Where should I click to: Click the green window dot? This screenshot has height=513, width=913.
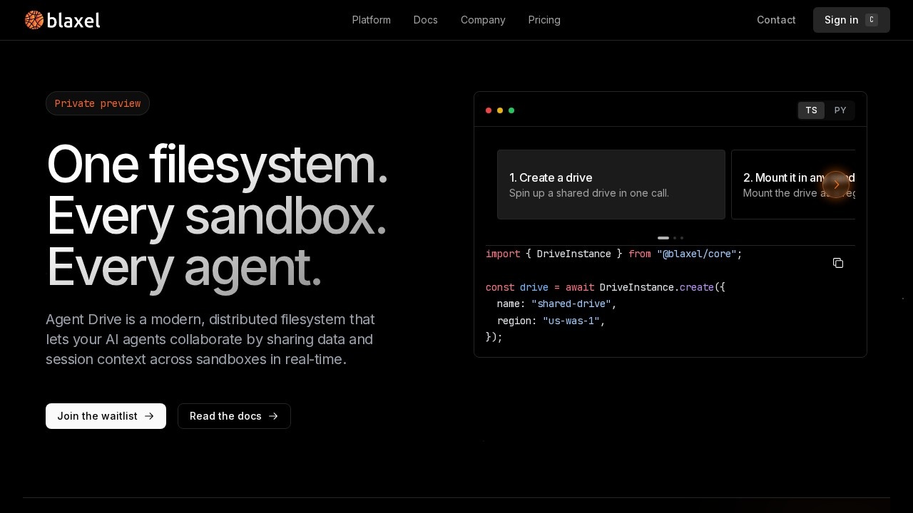point(511,110)
